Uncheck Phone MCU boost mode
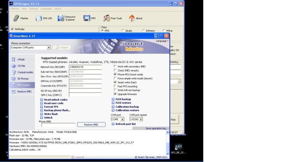The height and width of the screenshot is (162, 284). pos(115,74)
